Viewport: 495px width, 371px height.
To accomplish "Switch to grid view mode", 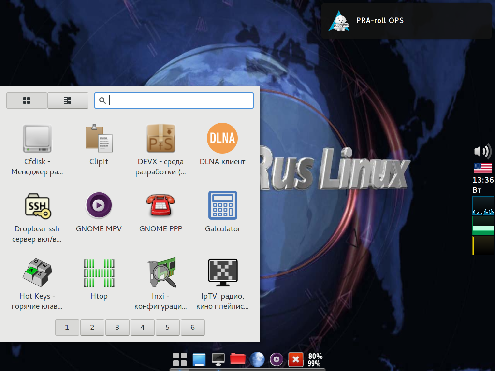I will click(x=27, y=100).
